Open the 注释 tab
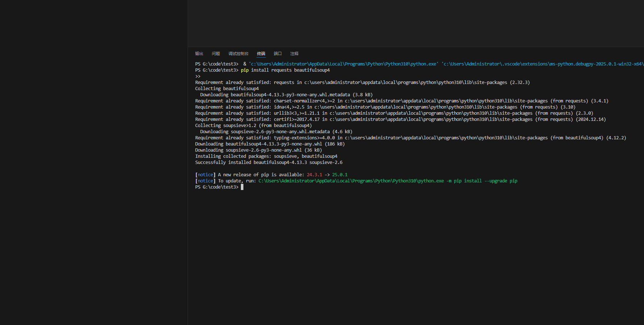This screenshot has height=325, width=644. coord(294,54)
